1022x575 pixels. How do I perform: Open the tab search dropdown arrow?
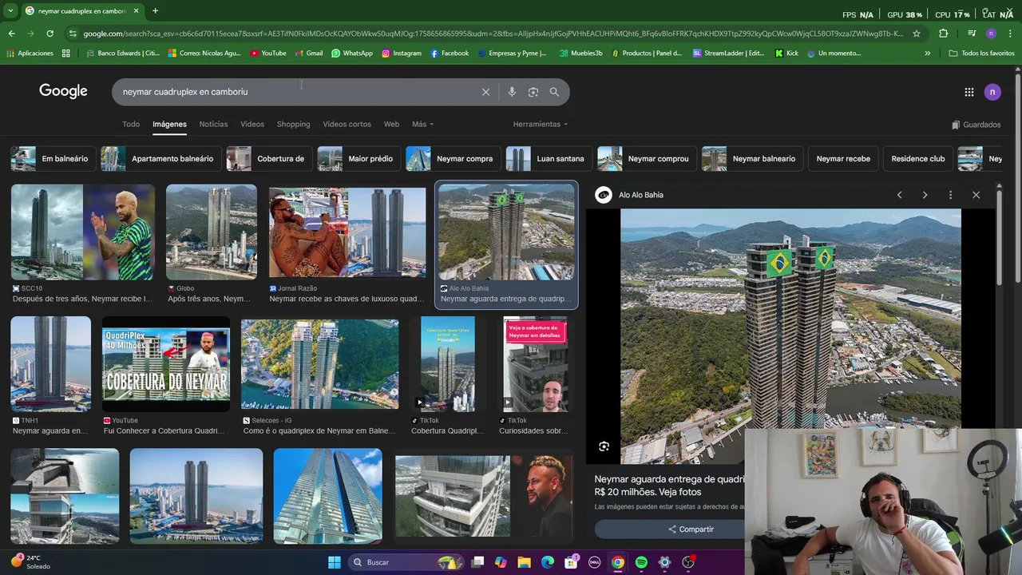coord(10,11)
